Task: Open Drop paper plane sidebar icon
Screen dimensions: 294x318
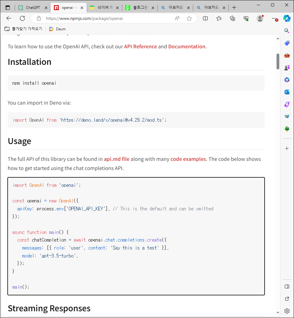Action: 287,116
